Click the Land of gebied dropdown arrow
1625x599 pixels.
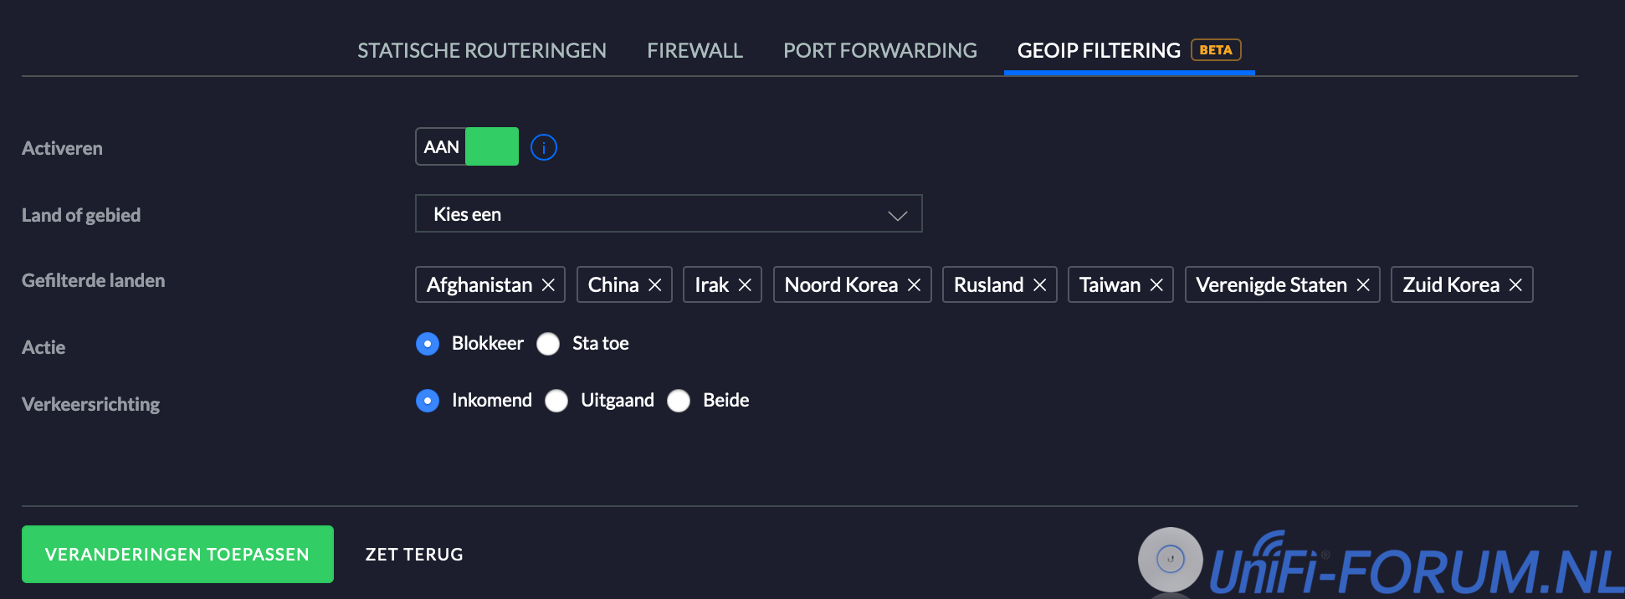click(897, 215)
